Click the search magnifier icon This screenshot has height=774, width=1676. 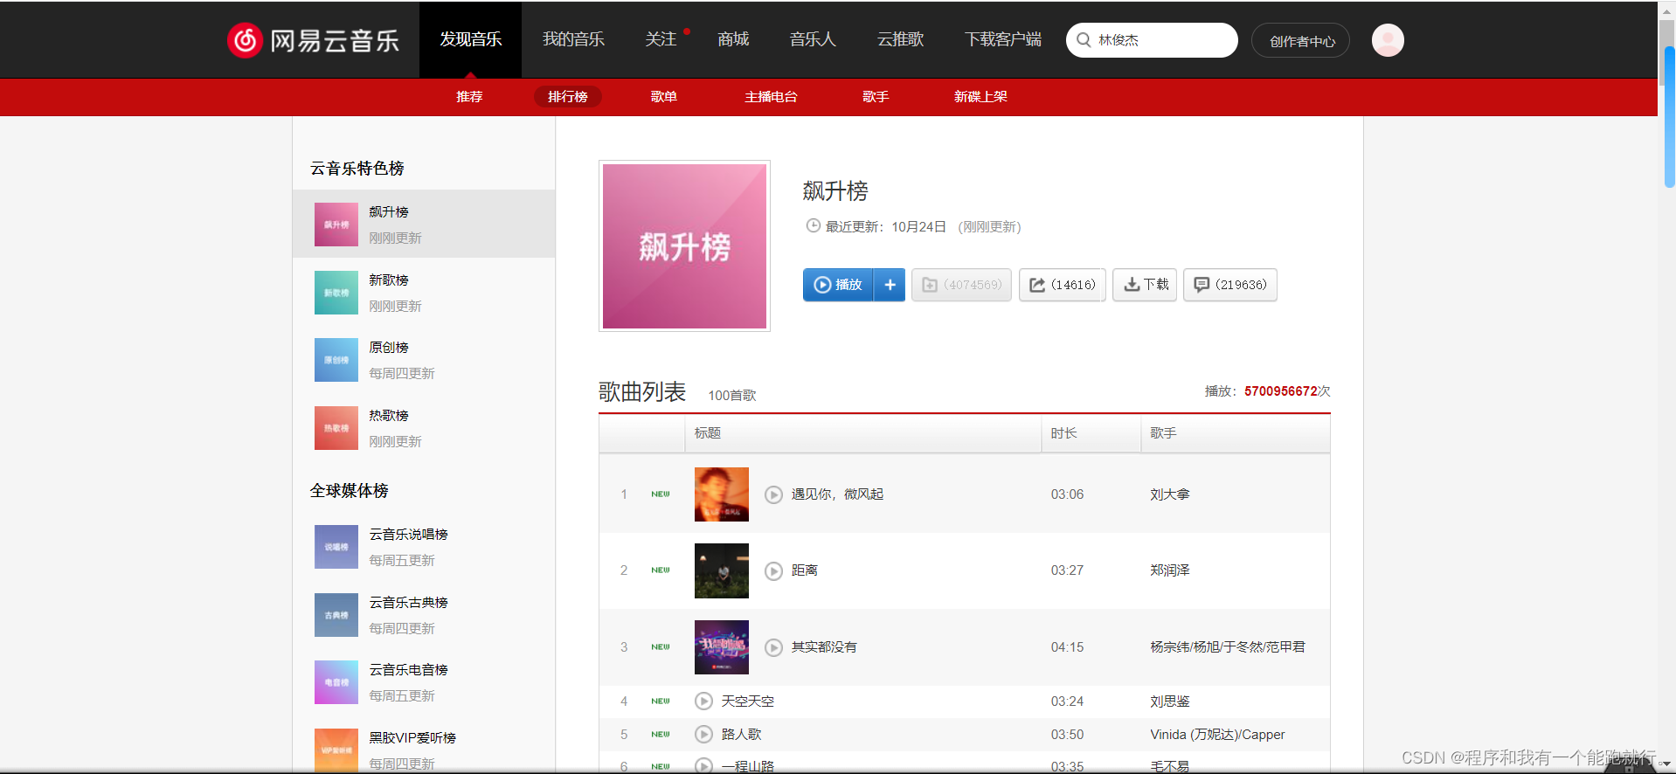1084,40
